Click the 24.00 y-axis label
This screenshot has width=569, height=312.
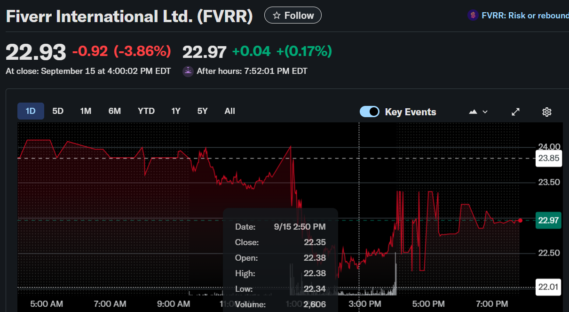click(x=549, y=147)
